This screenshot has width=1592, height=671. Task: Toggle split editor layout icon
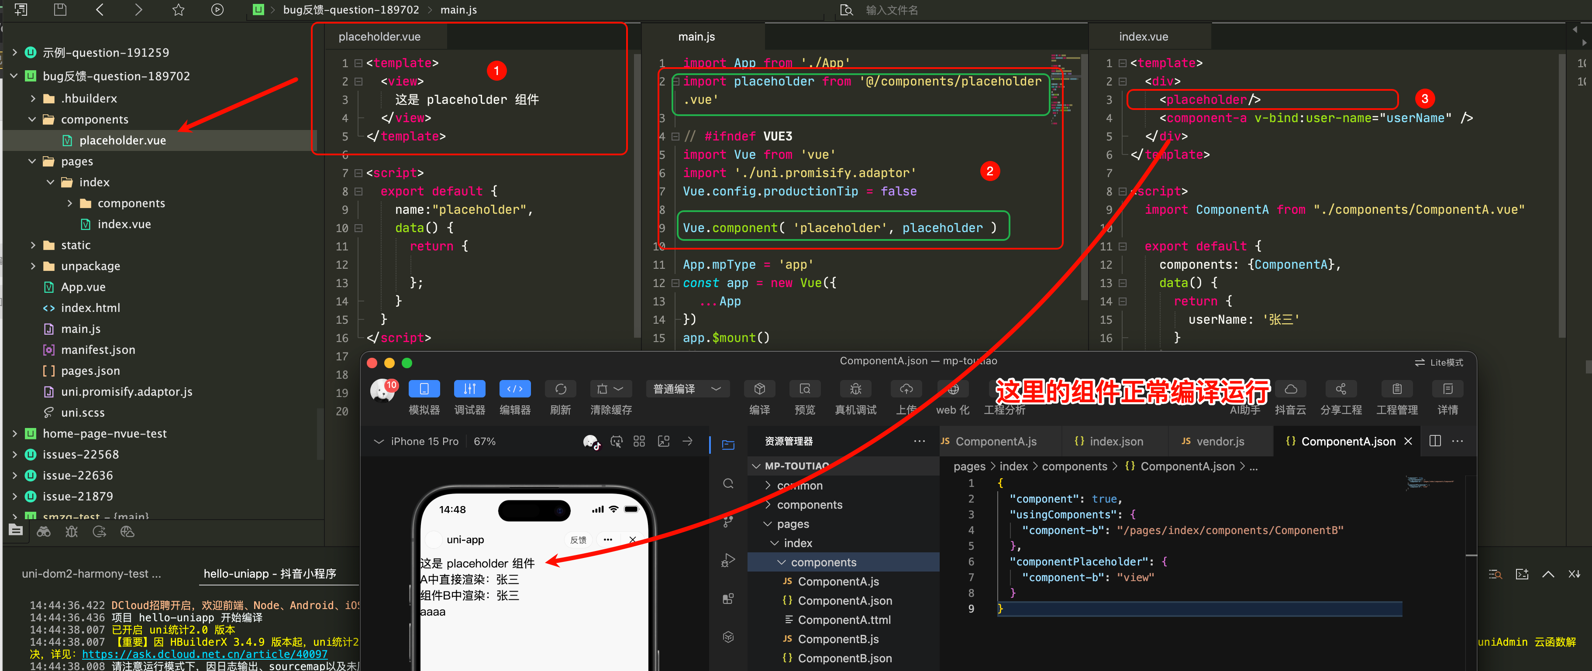point(1435,441)
